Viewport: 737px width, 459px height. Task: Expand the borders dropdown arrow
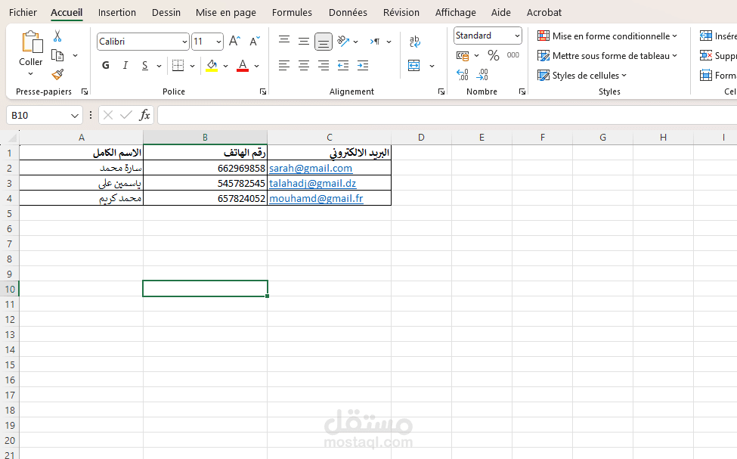[x=192, y=66]
